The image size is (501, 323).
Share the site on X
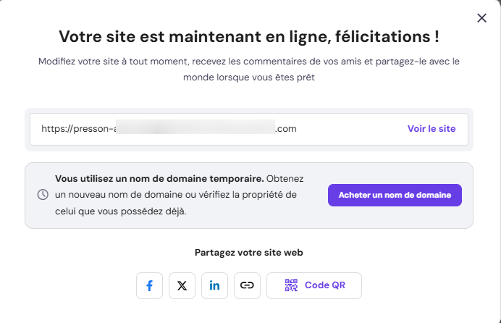[182, 285]
